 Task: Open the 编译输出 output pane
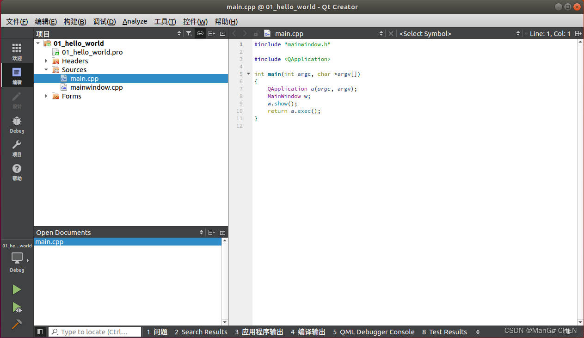[x=308, y=332]
